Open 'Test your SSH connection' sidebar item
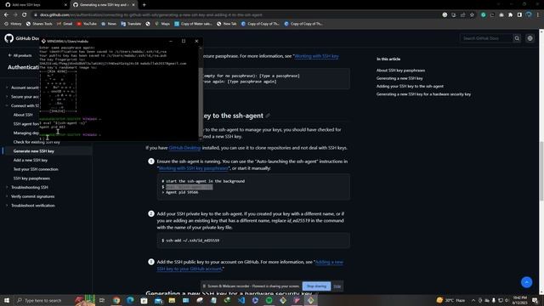 point(36,169)
